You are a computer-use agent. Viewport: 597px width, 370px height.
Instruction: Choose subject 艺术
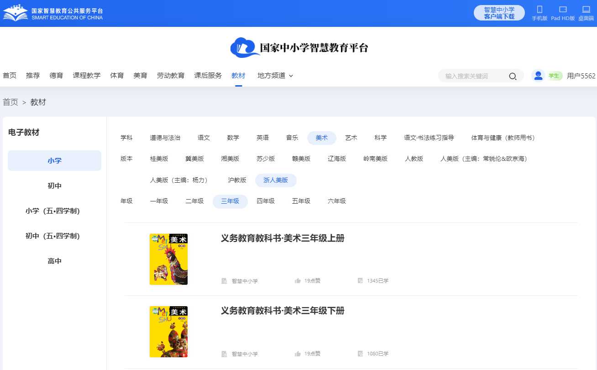point(351,138)
